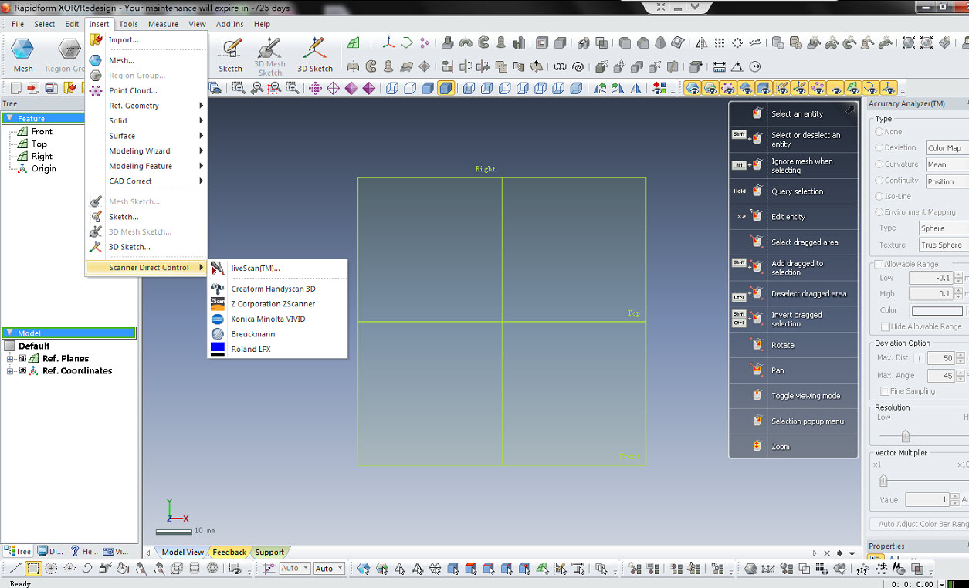Unpin the mouse help overlay panel
The width and height of the screenshot is (969, 588).
[x=849, y=110]
